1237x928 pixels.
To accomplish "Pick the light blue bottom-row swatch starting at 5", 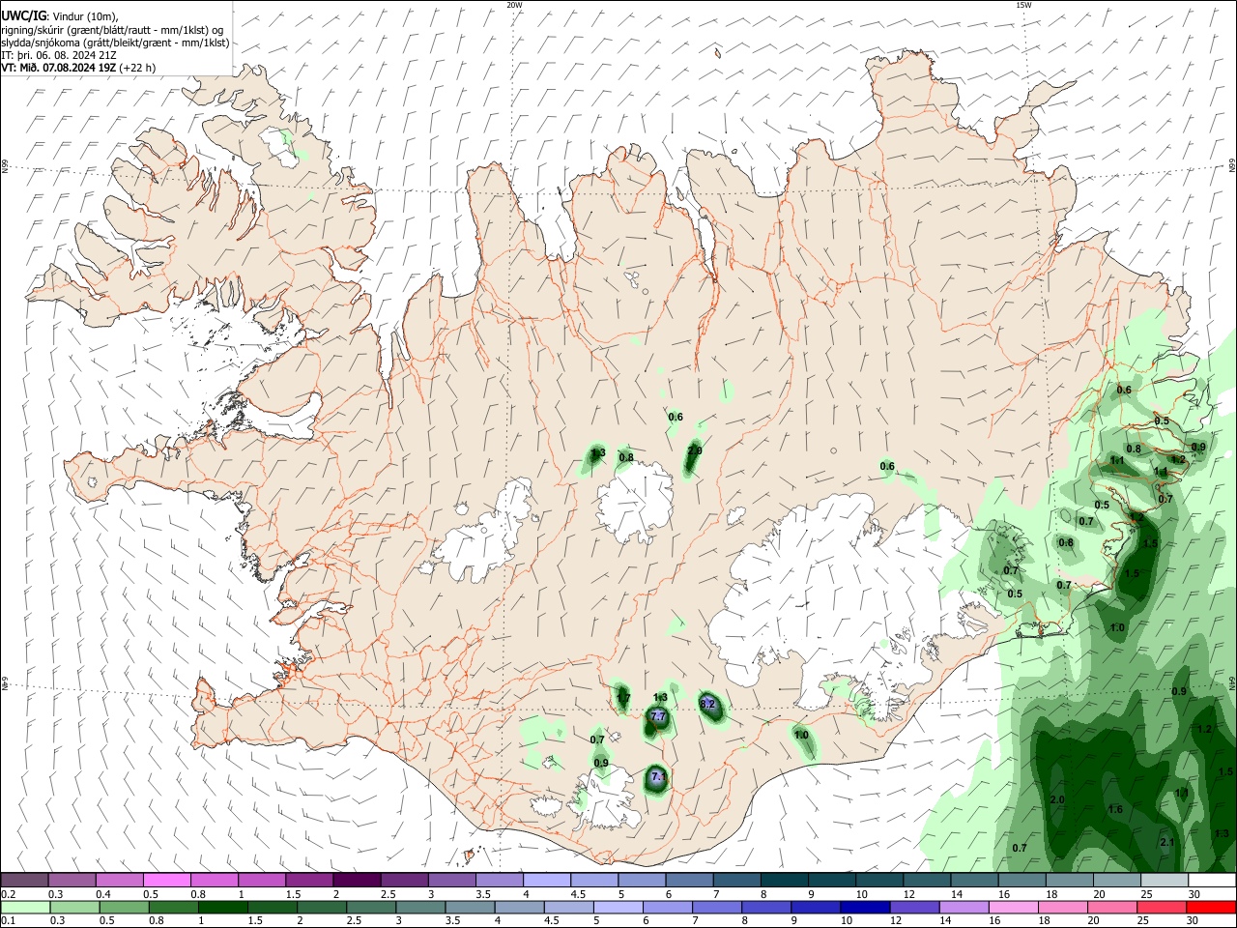I will coord(618,908).
